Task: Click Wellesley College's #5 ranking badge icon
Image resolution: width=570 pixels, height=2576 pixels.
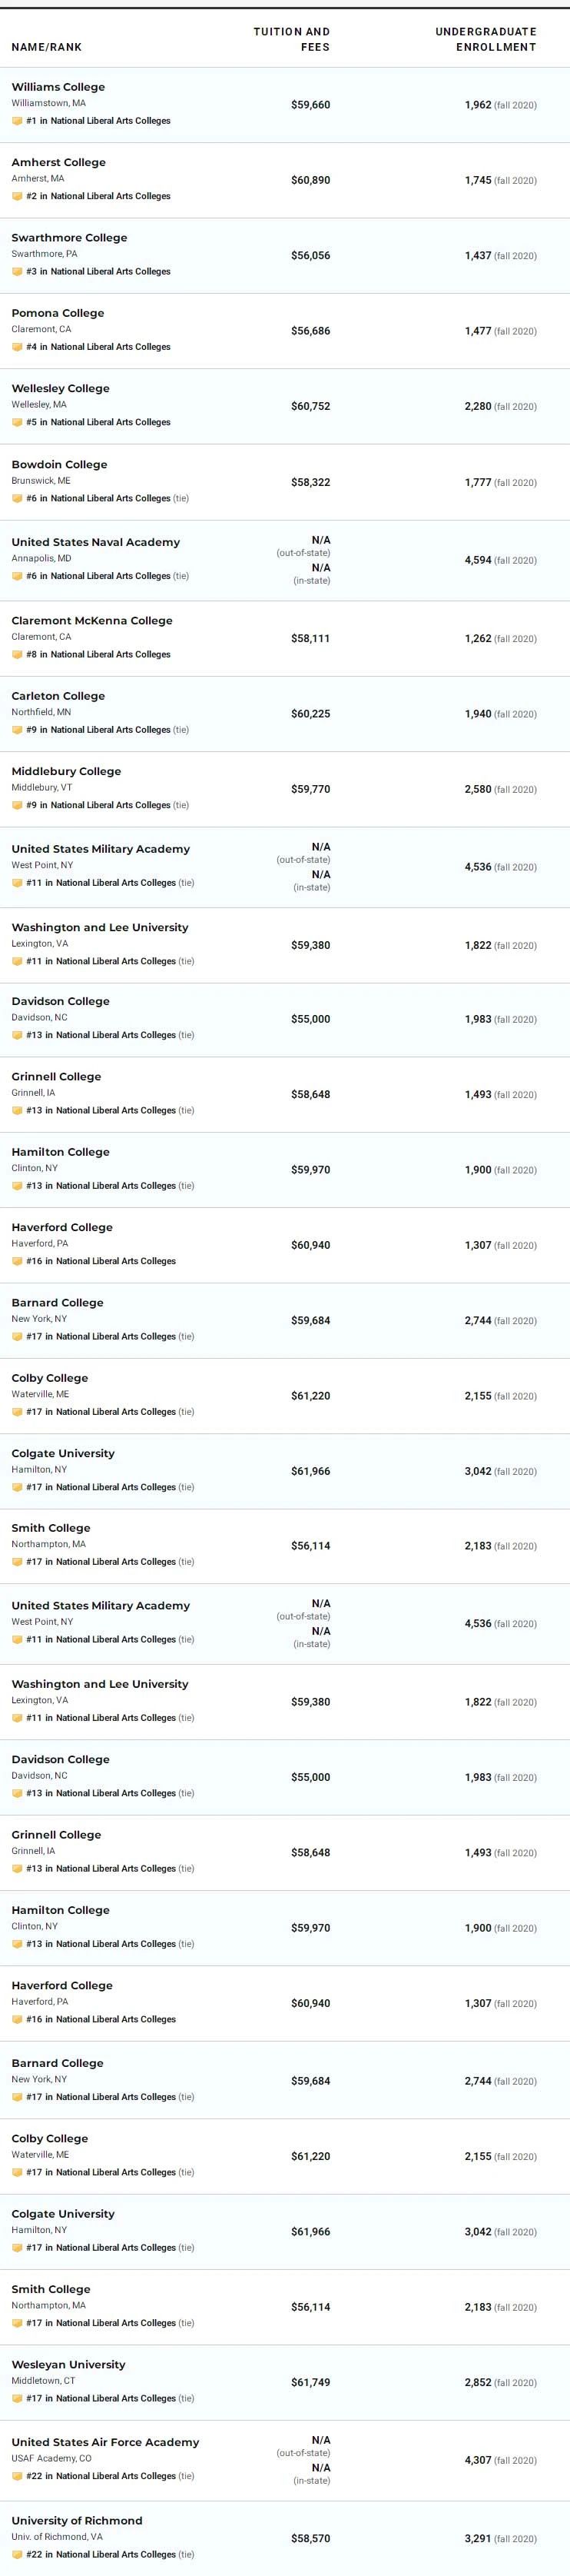Action: coord(17,422)
